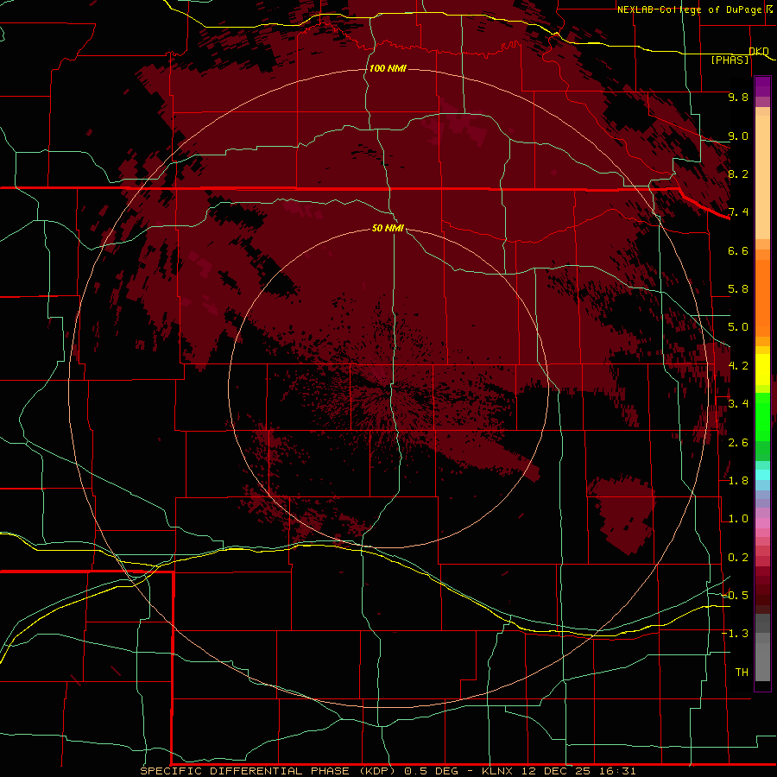Click the TH threshold label on the scale
Screen dimensions: 777x777
tap(742, 672)
